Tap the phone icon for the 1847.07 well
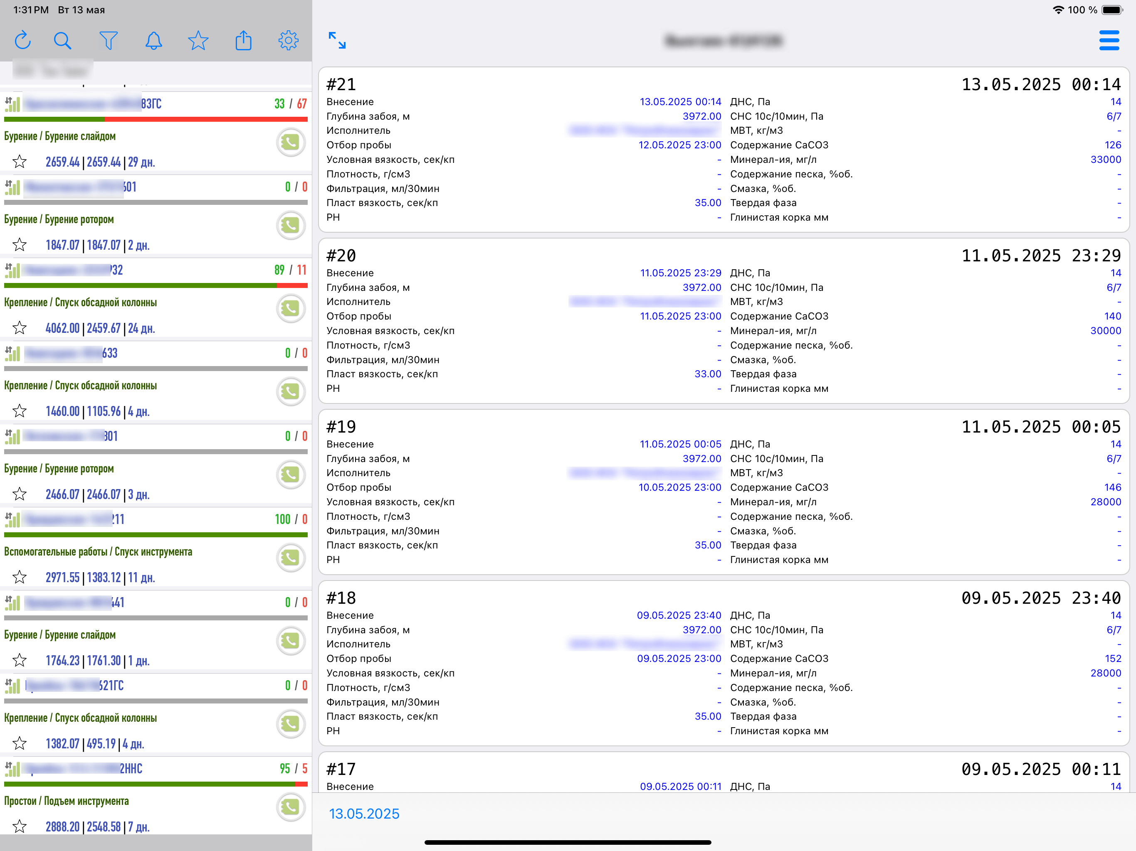This screenshot has height=851, width=1136. coord(291,225)
